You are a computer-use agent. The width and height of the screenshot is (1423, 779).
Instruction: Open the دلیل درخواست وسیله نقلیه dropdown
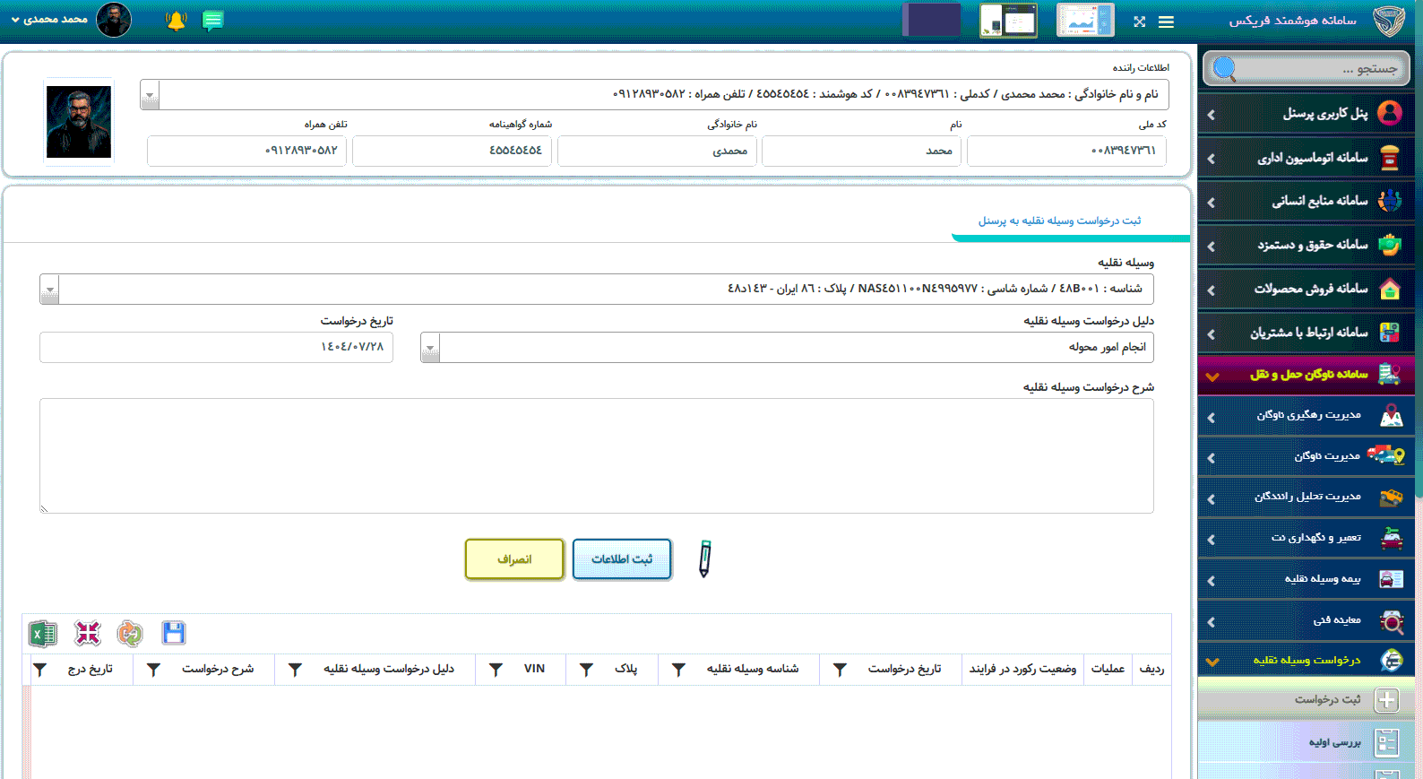pyautogui.click(x=430, y=348)
